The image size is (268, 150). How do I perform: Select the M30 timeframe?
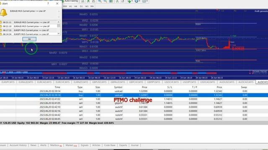click(65, 6)
